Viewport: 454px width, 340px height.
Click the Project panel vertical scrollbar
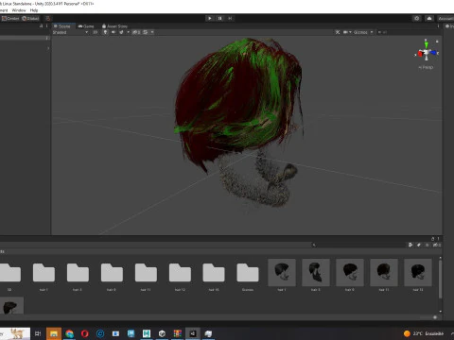pos(440,279)
